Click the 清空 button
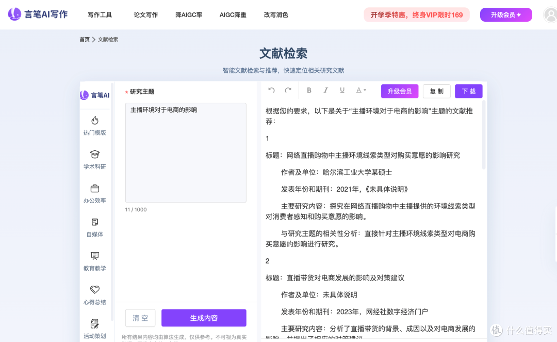This screenshot has width=557, height=342. 140,318
